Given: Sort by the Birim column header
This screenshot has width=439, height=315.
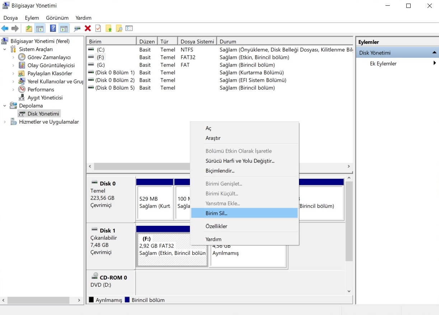Looking at the screenshot, I should pos(111,41).
